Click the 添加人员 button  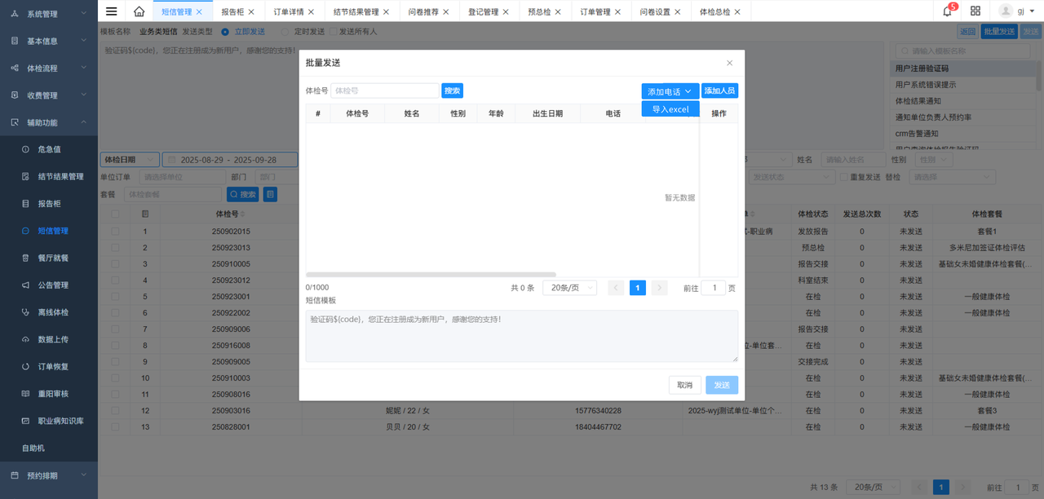[719, 91]
